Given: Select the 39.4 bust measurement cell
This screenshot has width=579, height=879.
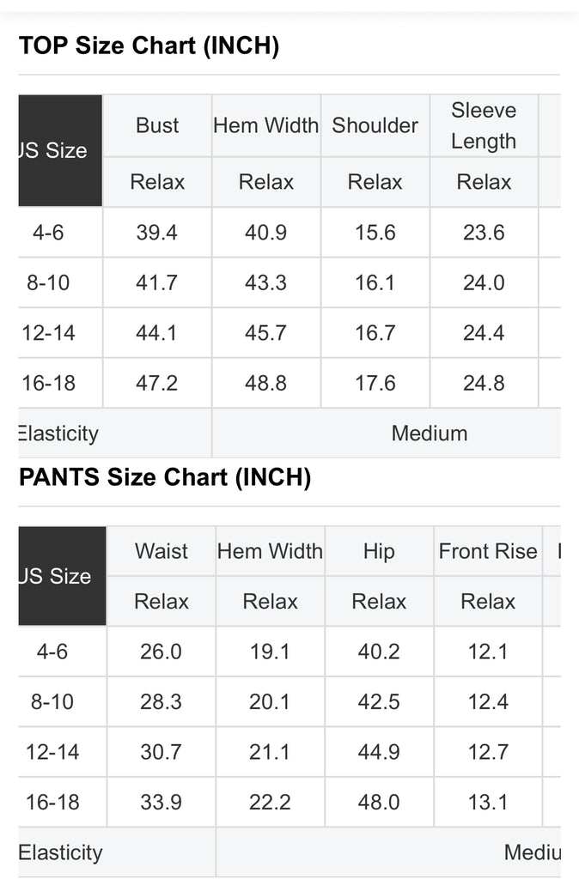Looking at the screenshot, I should pyautogui.click(x=157, y=233).
